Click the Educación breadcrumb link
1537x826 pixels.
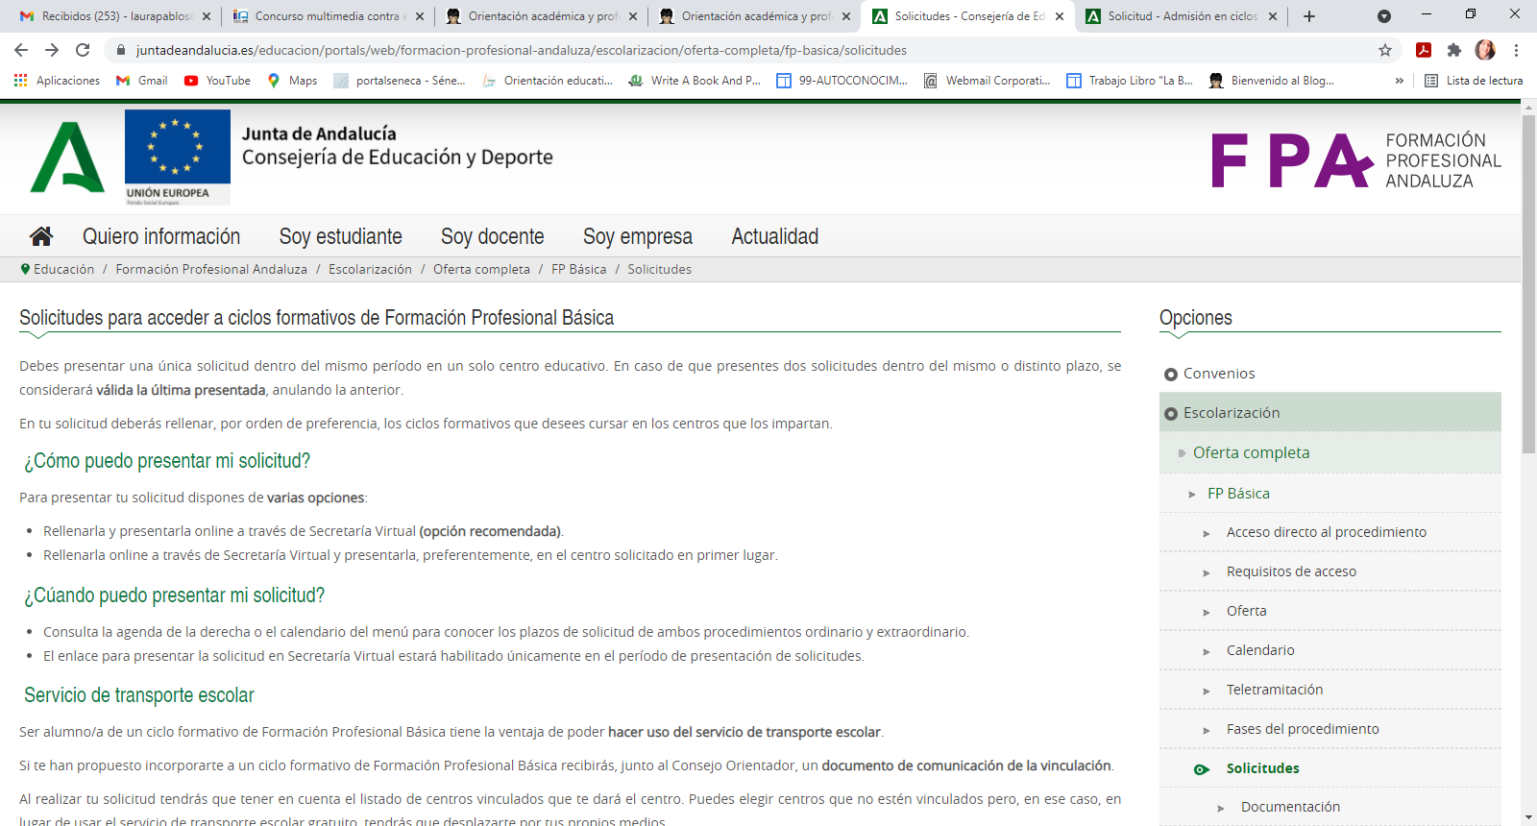[x=63, y=269]
